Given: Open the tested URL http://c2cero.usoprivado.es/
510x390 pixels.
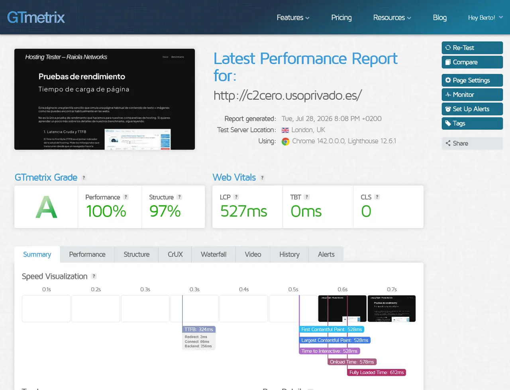Looking at the screenshot, I should click(288, 96).
